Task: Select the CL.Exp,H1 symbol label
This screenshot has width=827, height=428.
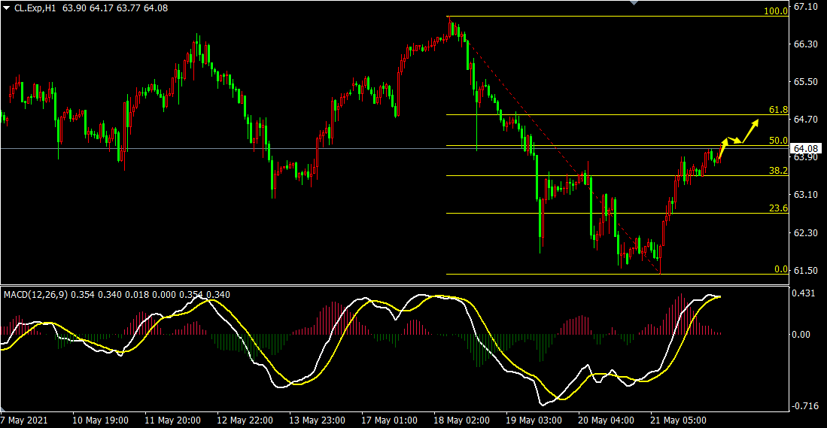Action: tap(35, 8)
